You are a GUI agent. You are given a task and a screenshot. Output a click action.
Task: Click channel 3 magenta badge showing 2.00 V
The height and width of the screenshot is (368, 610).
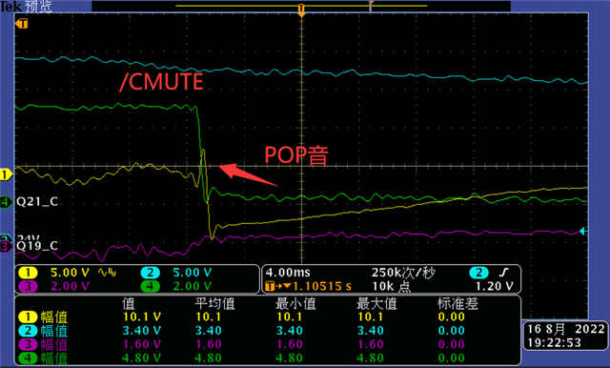[28, 287]
